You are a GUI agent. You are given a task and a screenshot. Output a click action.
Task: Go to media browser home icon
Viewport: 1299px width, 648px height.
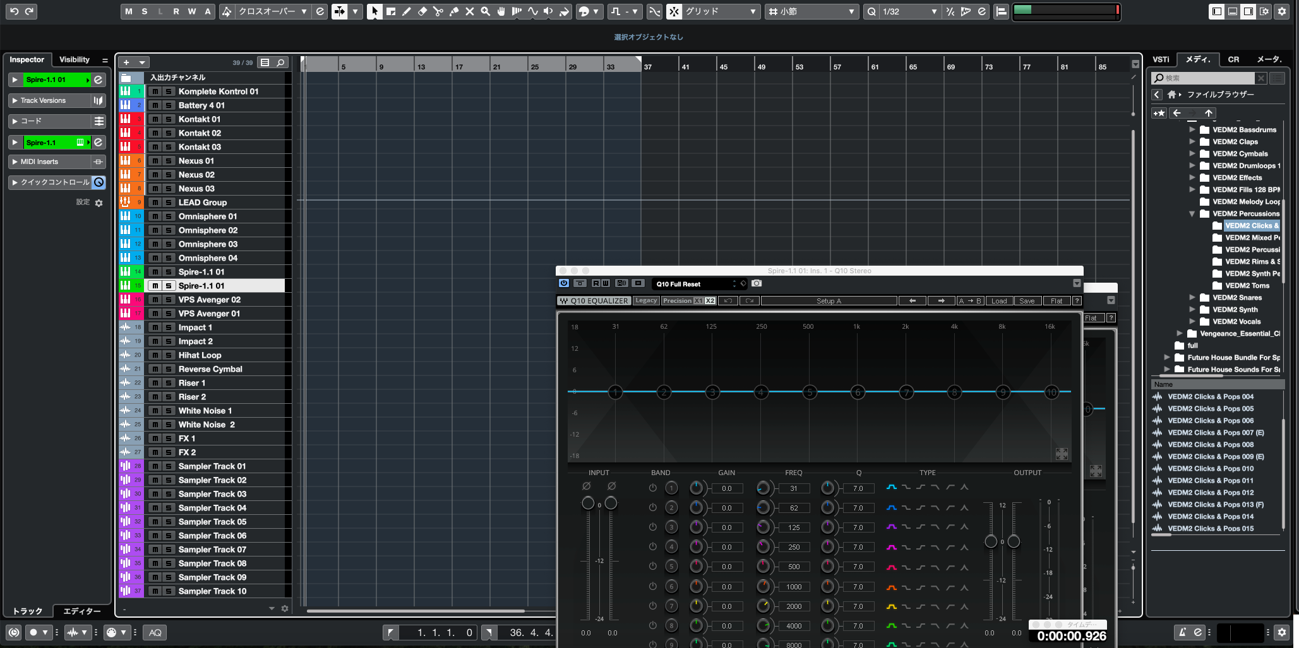(1171, 95)
